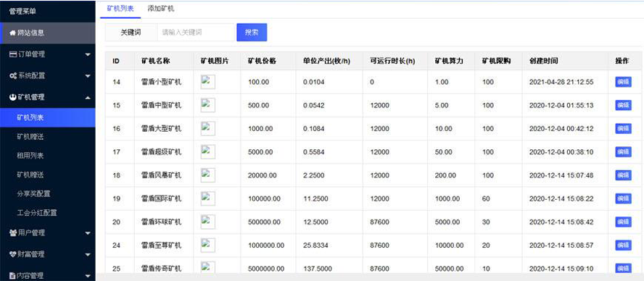Expand the 财富管理 dropdown arrow
Image resolution: width=644 pixels, height=281 pixels.
click(x=88, y=255)
